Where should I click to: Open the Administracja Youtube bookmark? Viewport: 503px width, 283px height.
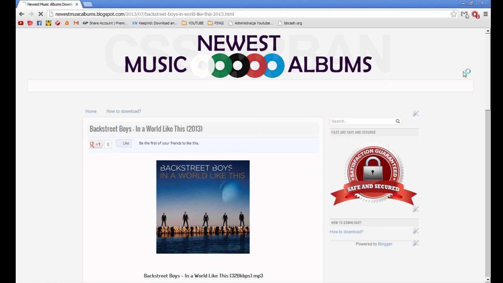(251, 23)
